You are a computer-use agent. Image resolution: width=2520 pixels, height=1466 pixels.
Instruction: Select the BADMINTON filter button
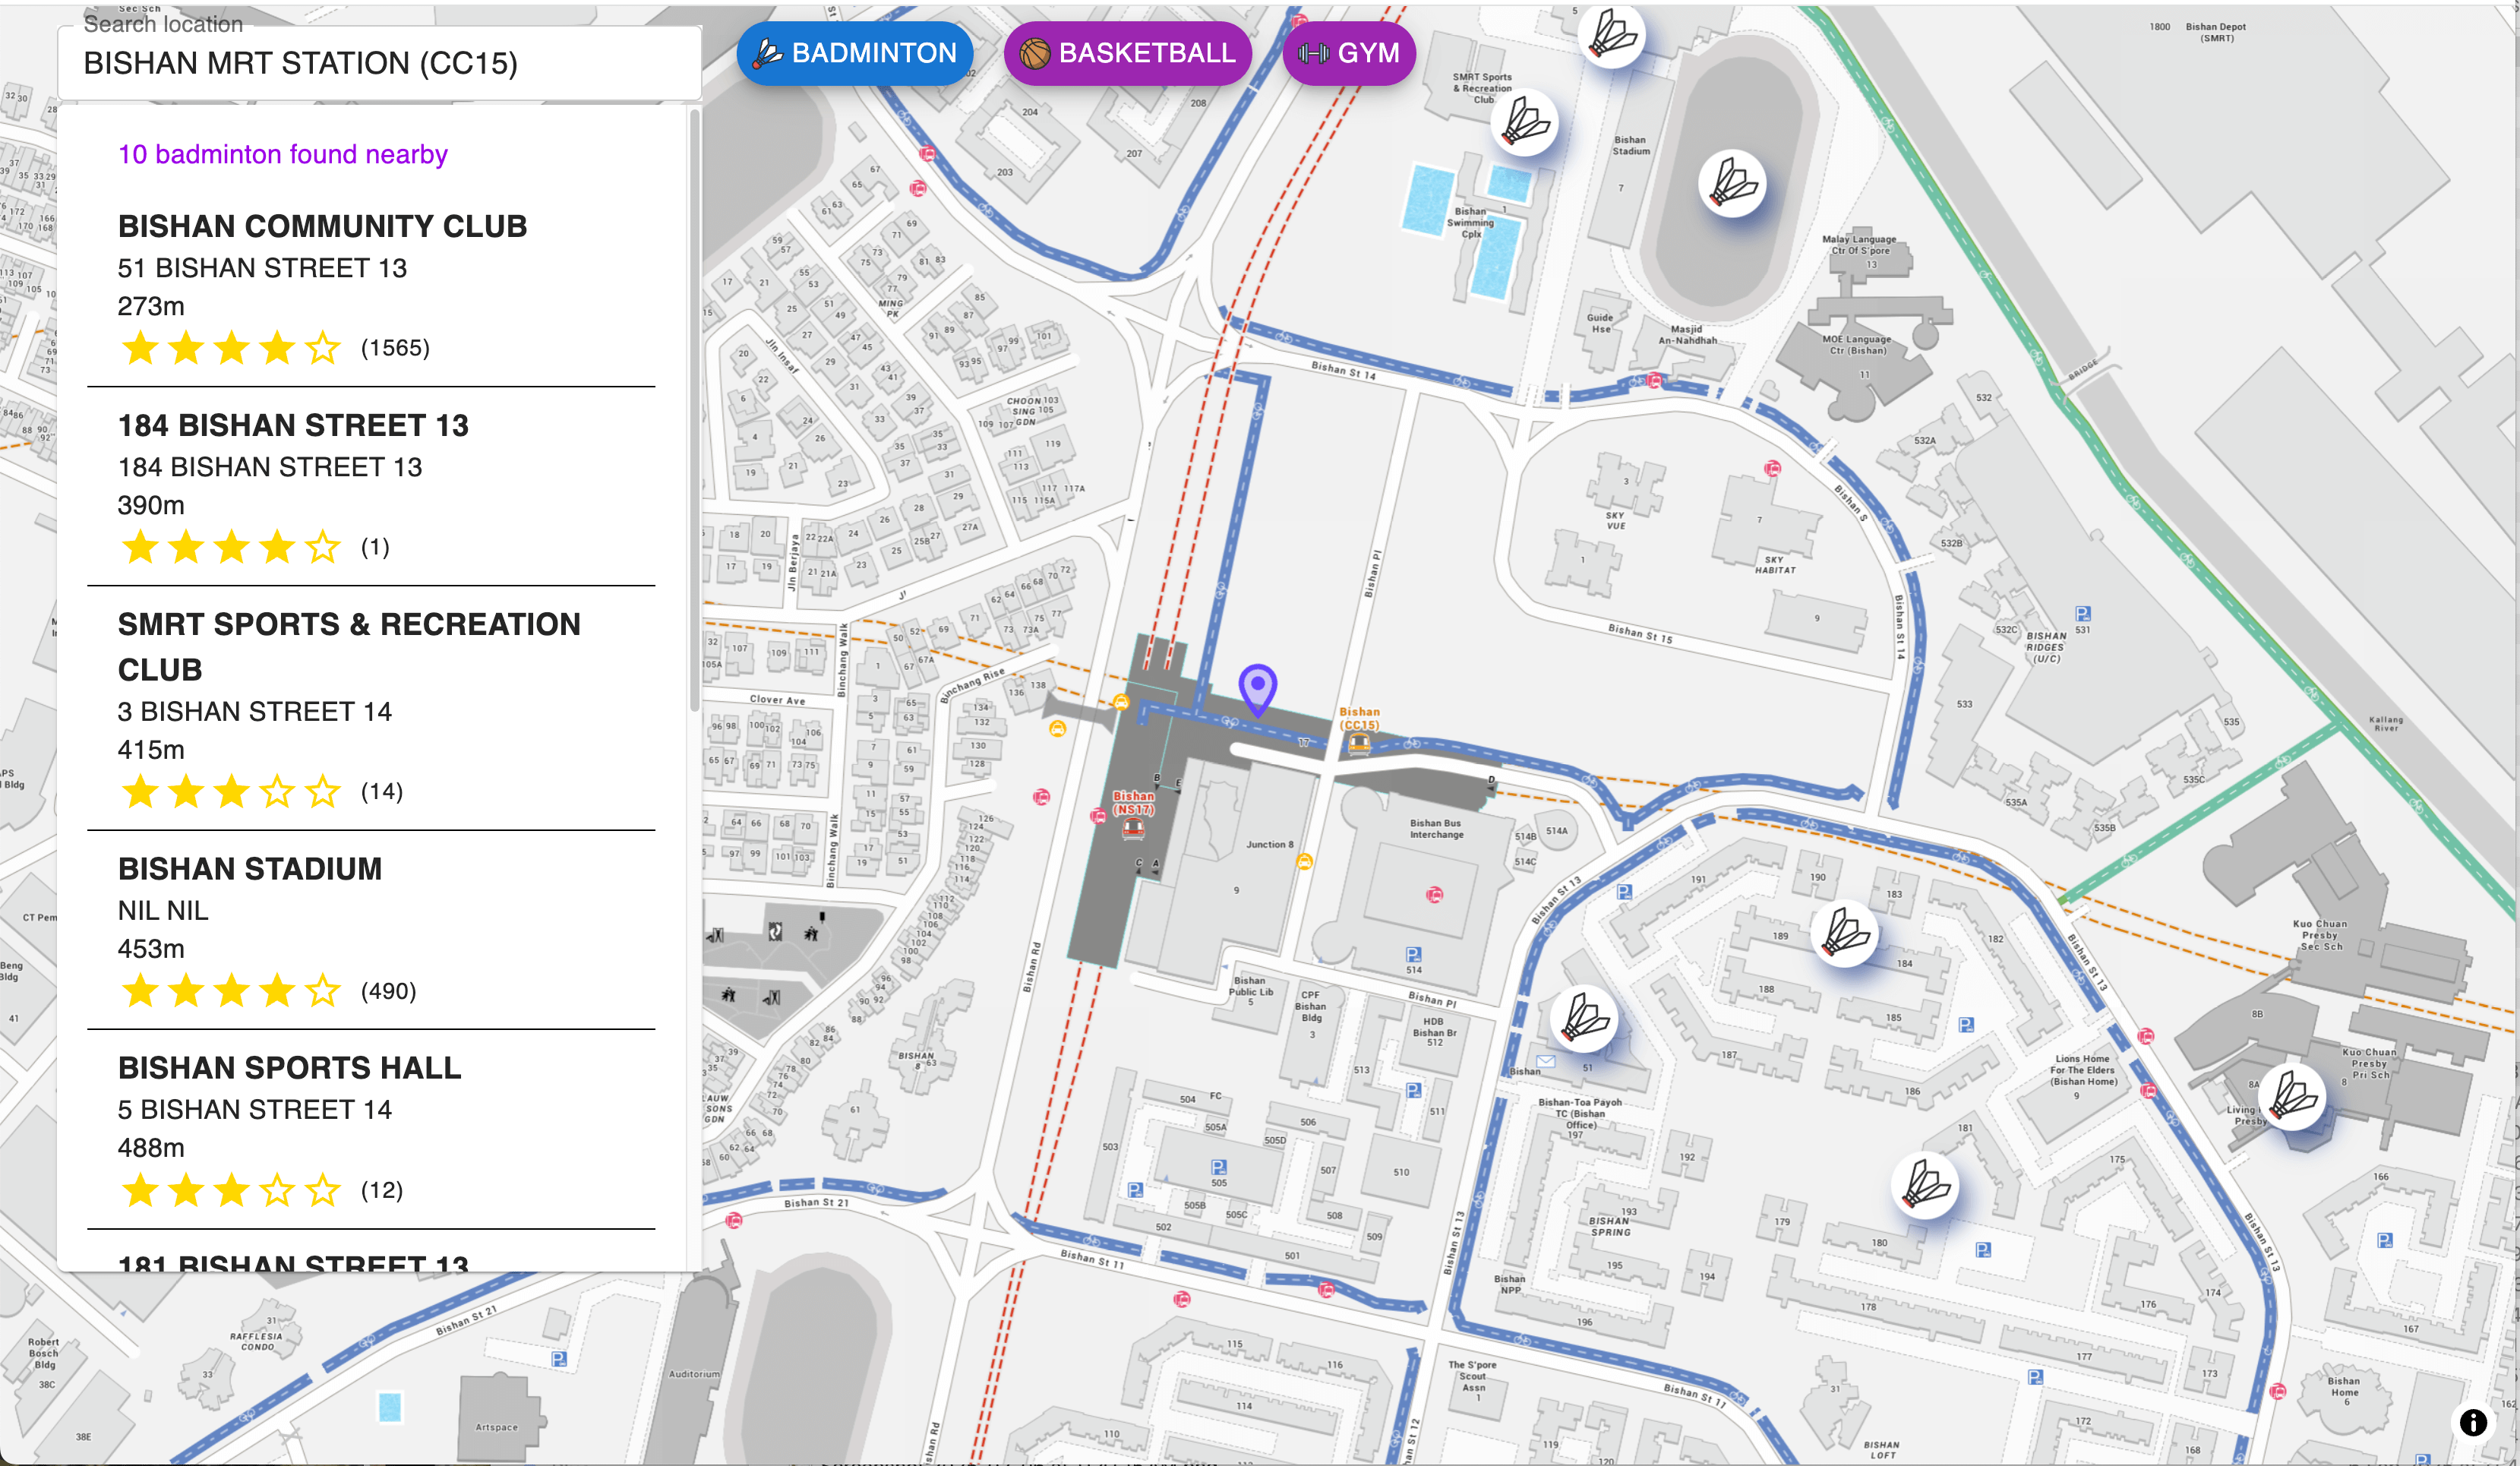(855, 53)
